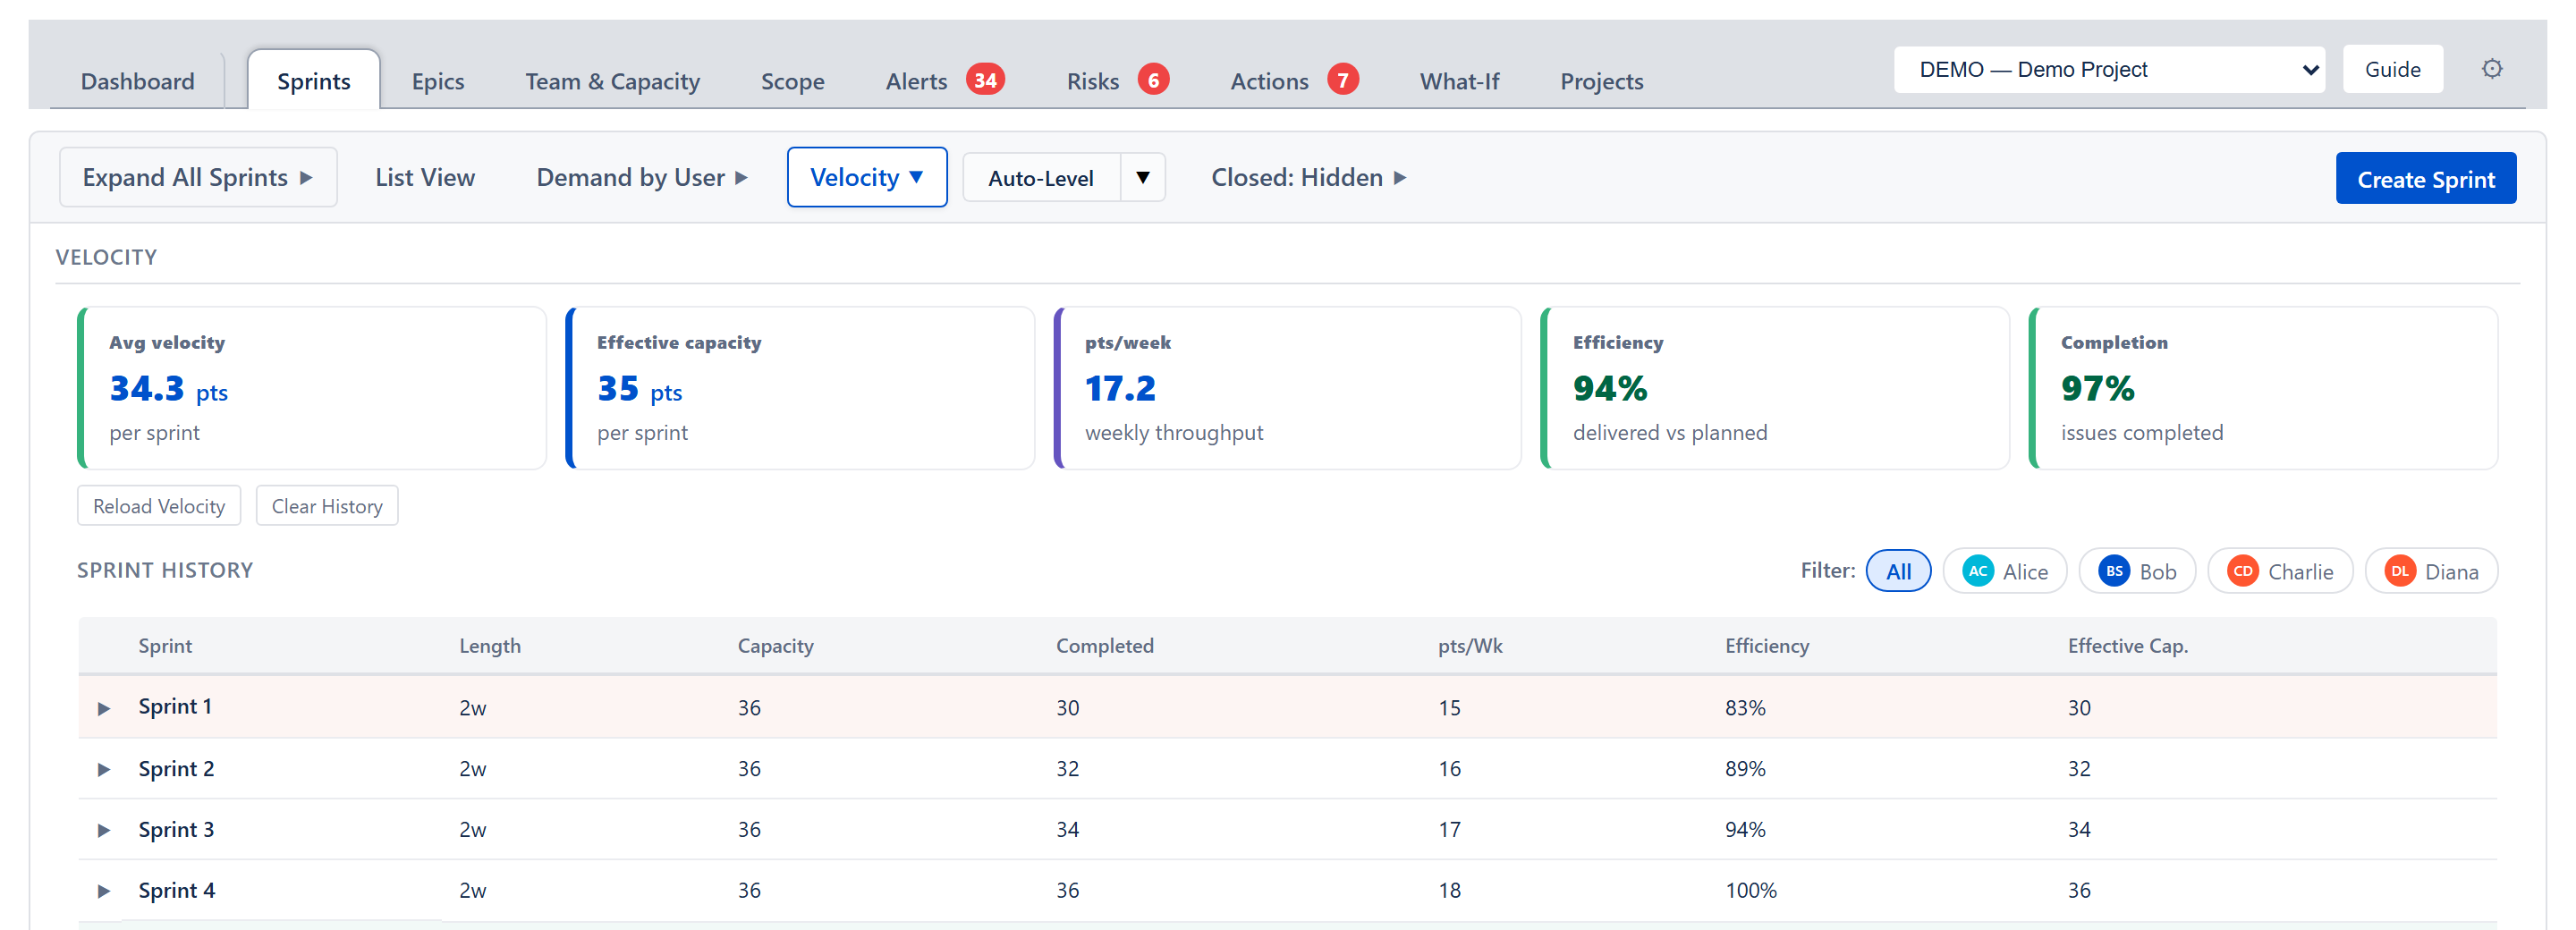Image resolution: width=2576 pixels, height=930 pixels.
Task: Click Reload Velocity button
Action: [159, 506]
